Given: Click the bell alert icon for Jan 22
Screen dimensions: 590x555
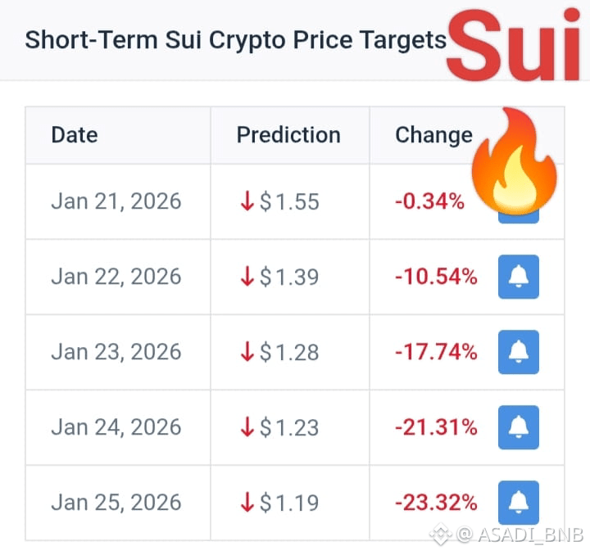Looking at the screenshot, I should [x=519, y=277].
